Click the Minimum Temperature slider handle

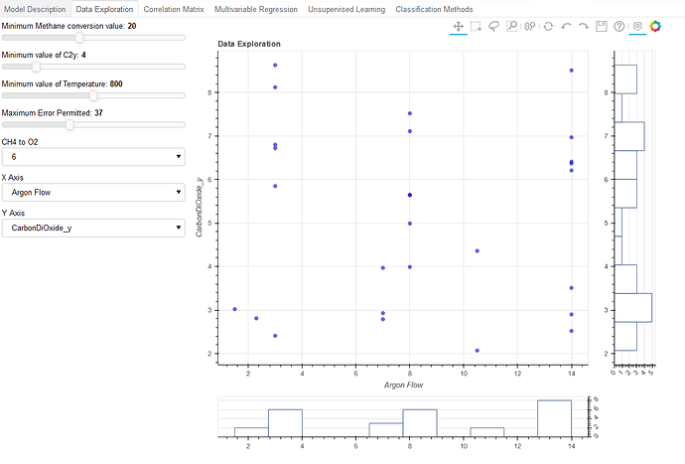[93, 95]
